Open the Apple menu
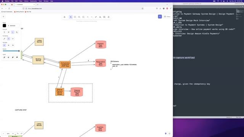The width and height of the screenshot is (244, 137). pyautogui.click(x=2, y=1)
